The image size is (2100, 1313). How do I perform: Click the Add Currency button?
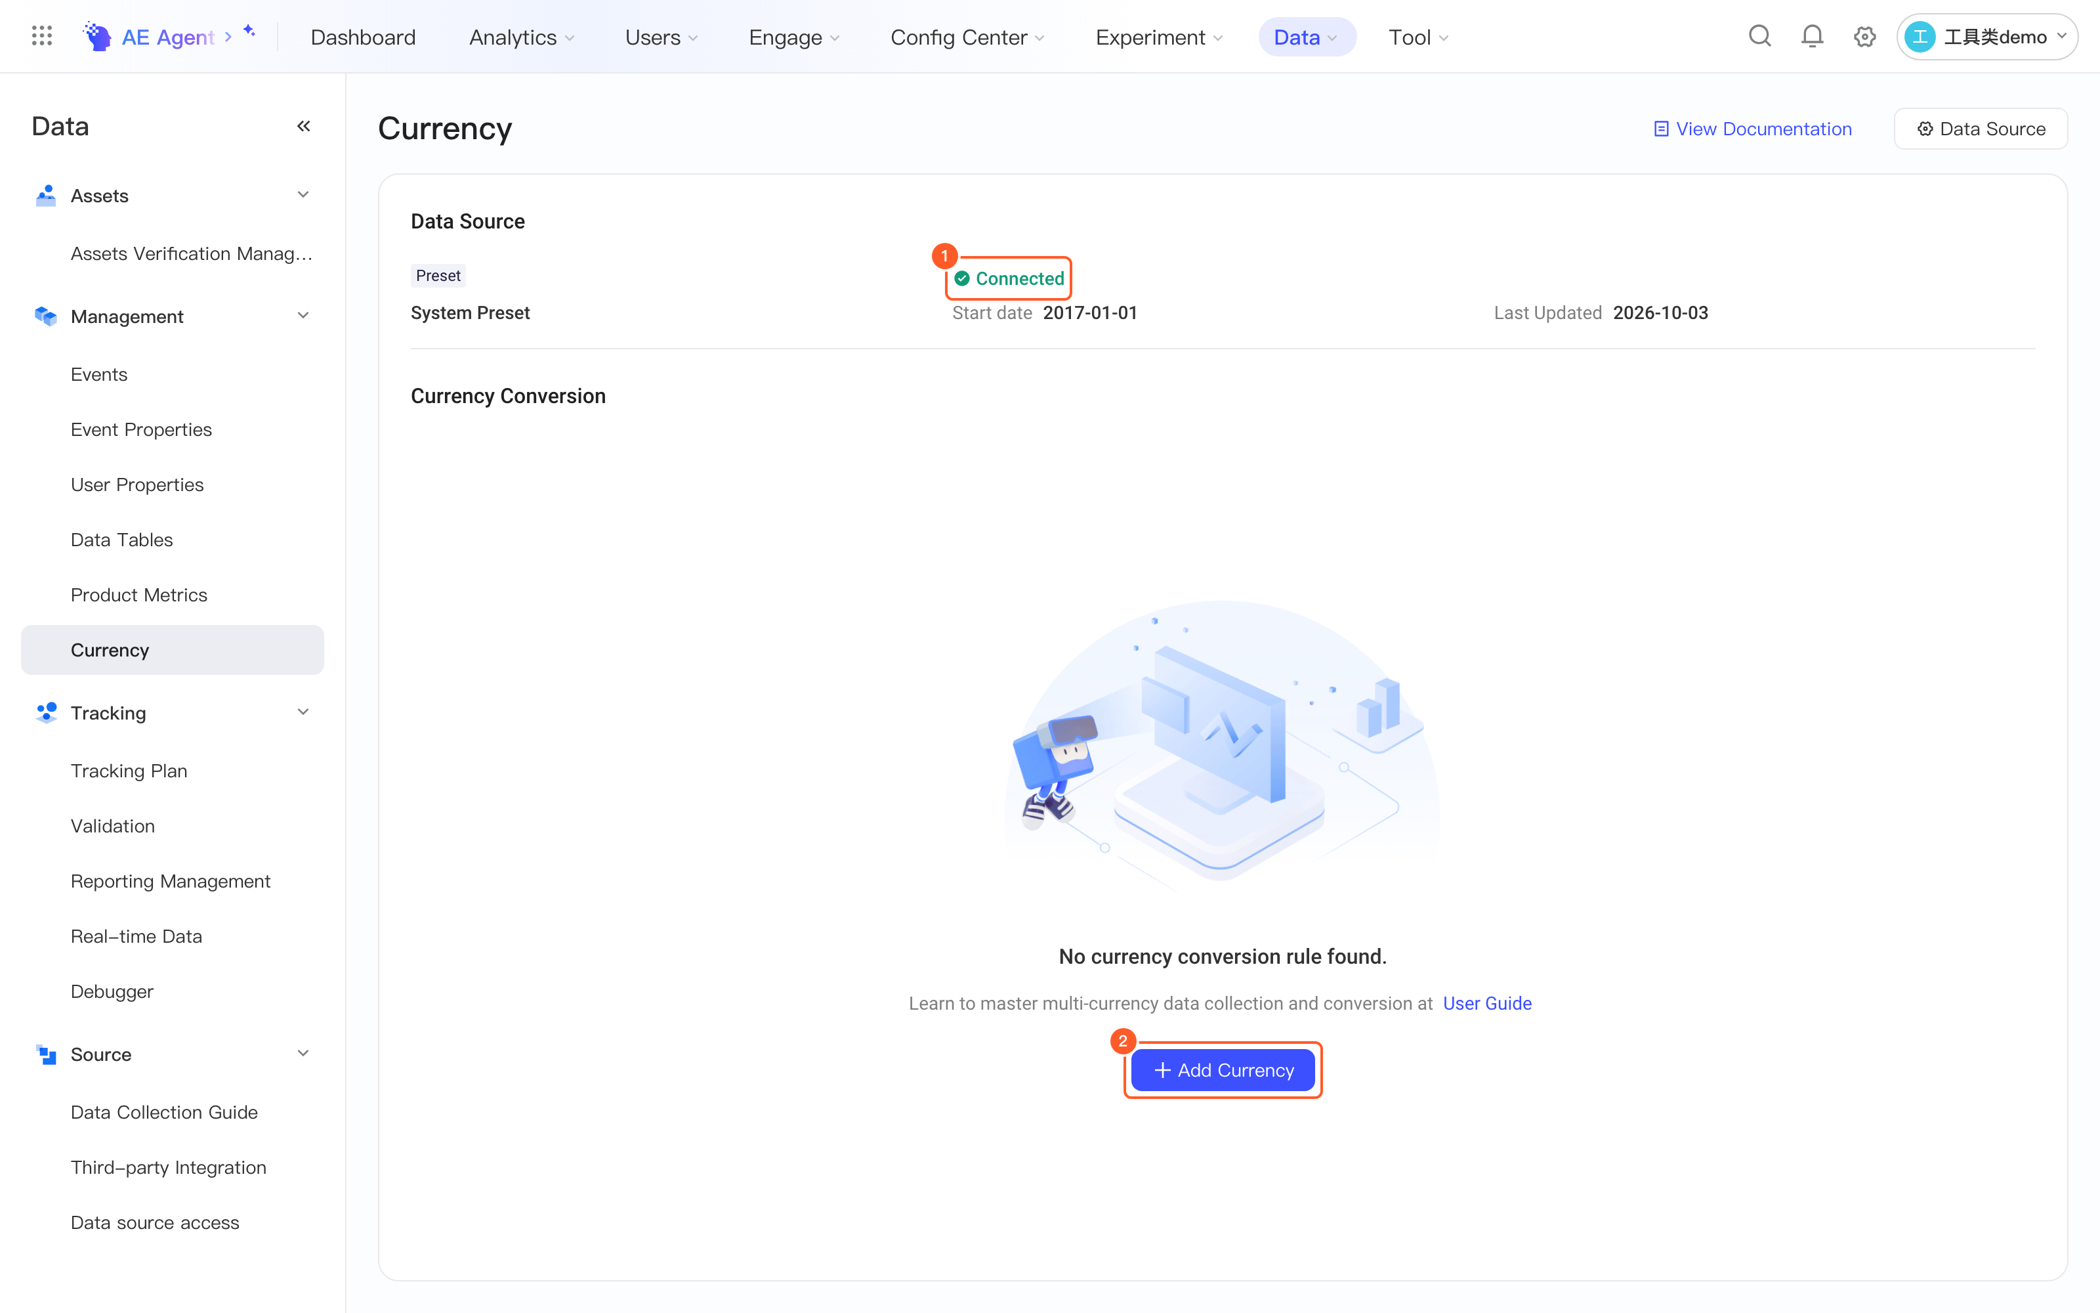coord(1223,1070)
